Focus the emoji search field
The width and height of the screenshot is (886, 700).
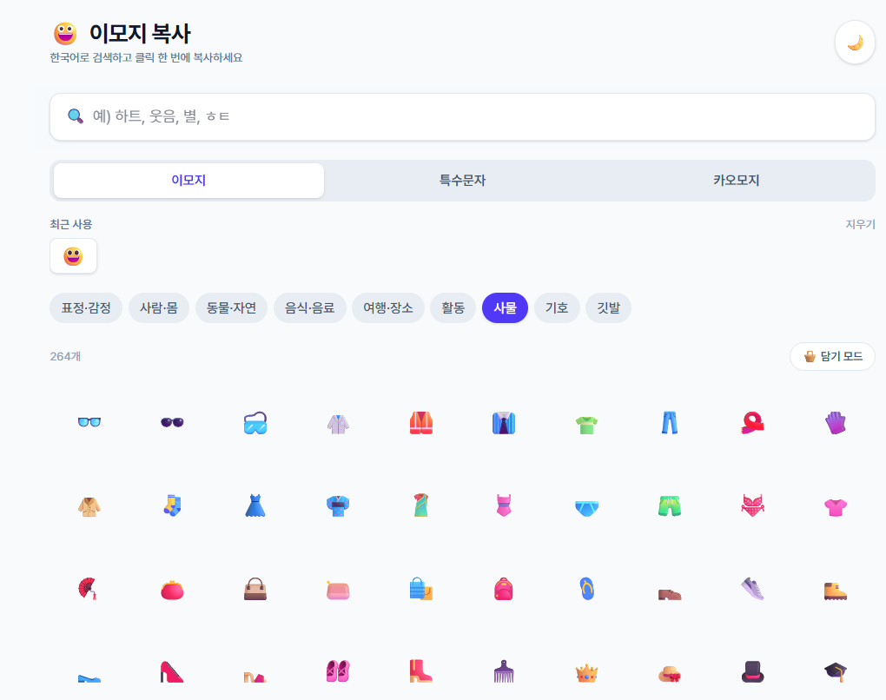[462, 117]
